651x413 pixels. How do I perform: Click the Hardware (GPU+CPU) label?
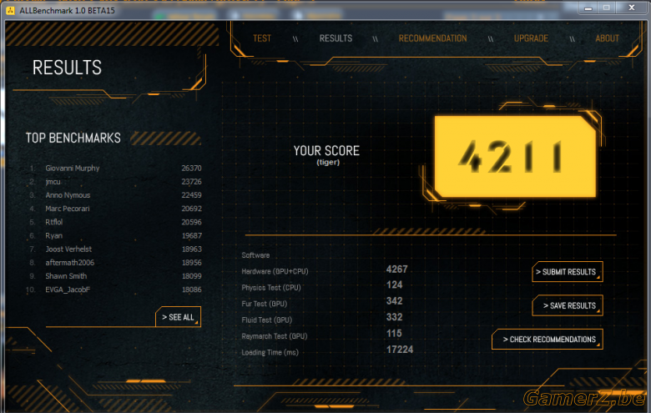pos(275,271)
